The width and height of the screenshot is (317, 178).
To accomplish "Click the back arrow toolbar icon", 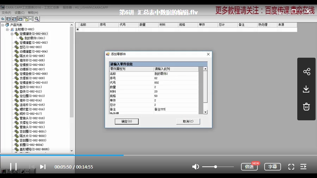I will click(x=2, y=19).
